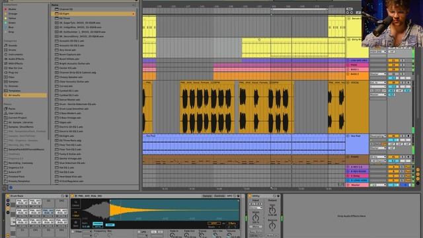Fold the Vox Pad track header
423x238 pixels.
click(348, 136)
